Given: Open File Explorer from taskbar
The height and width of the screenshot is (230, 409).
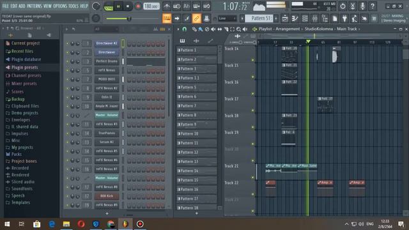Looking at the screenshot, I should 66,224.
